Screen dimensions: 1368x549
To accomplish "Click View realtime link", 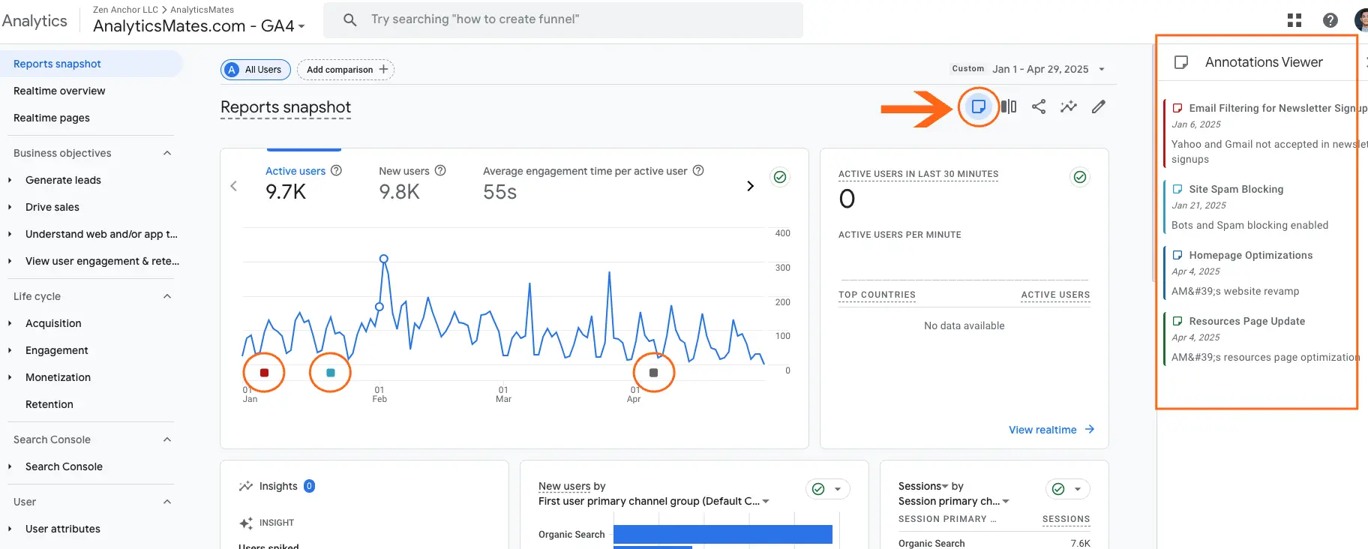I will pos(1051,430).
